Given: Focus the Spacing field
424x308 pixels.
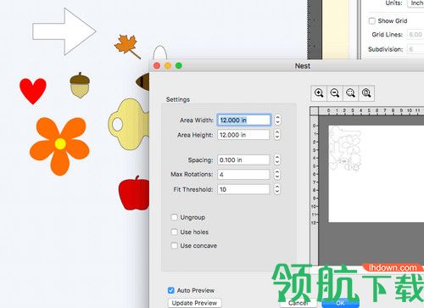Looking at the screenshot, I should (x=243, y=160).
